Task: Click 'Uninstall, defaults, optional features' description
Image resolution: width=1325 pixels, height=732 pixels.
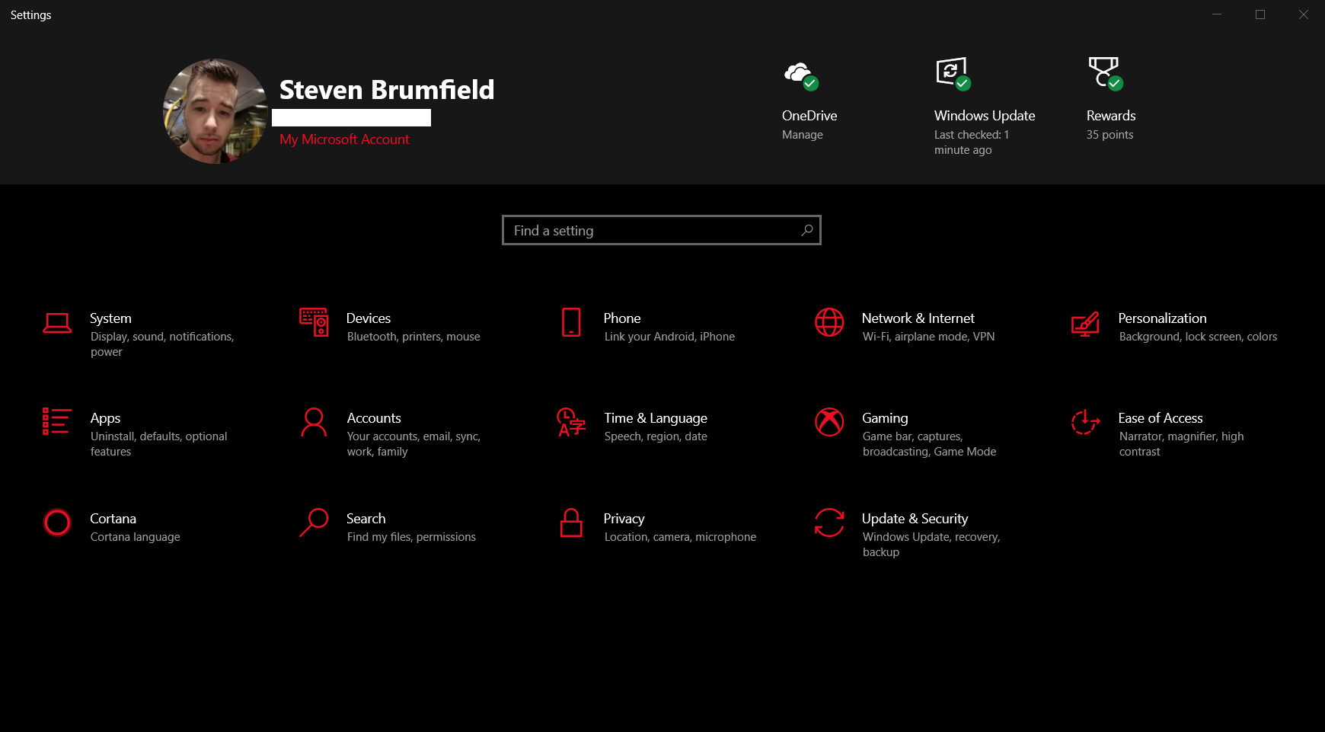Action: point(158,444)
